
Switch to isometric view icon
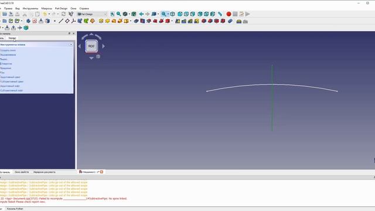(x=172, y=14)
